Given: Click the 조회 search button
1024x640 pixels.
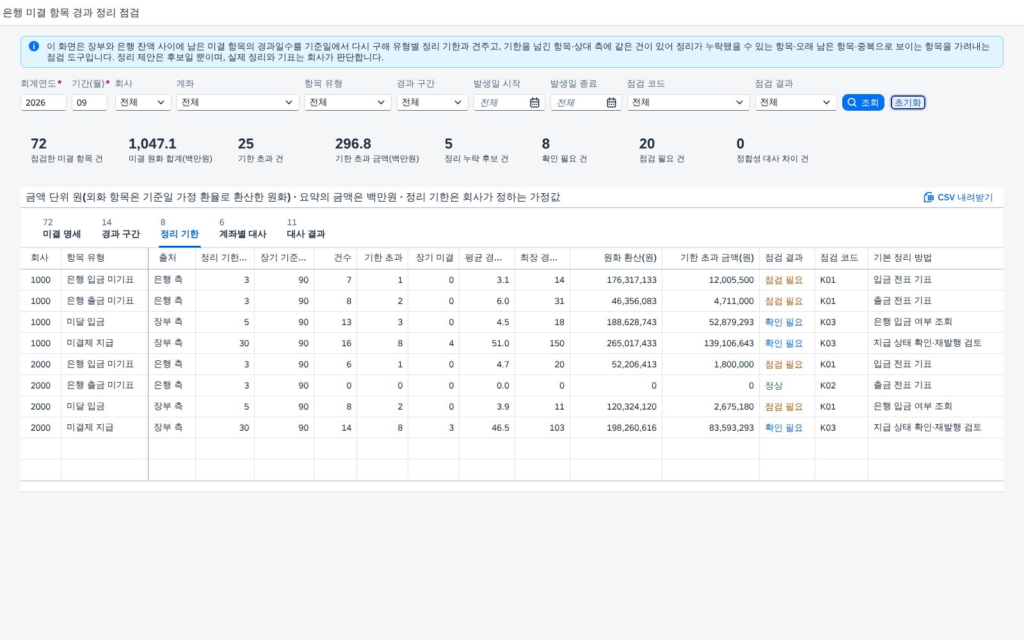Looking at the screenshot, I should (863, 102).
